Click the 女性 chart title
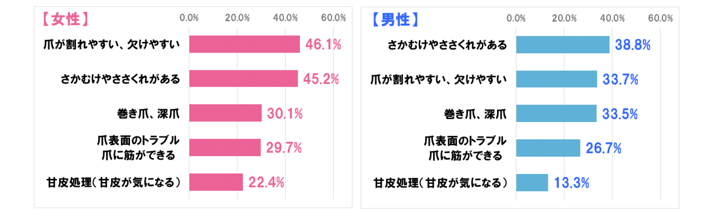This screenshot has height=214, width=725. pos(66,19)
